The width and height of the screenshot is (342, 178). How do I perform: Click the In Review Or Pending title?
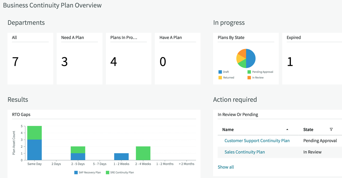coord(238,115)
